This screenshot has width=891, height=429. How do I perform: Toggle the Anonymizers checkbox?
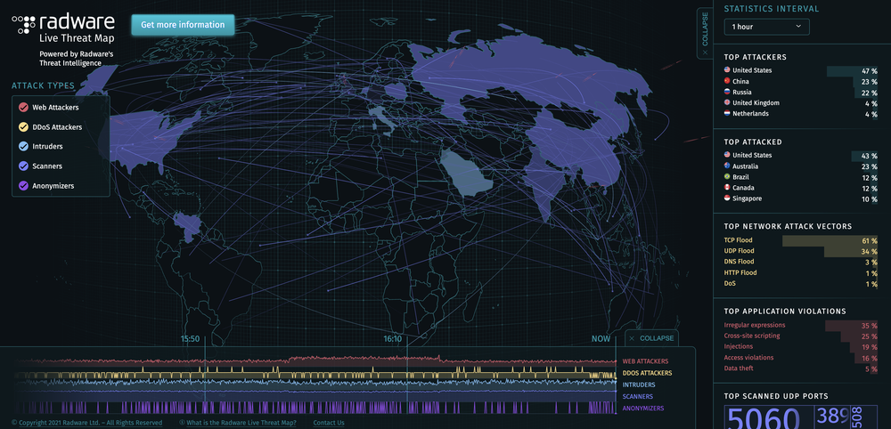point(23,185)
